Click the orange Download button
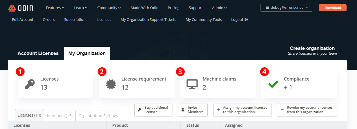The image size is (357, 129). [x=333, y=8]
